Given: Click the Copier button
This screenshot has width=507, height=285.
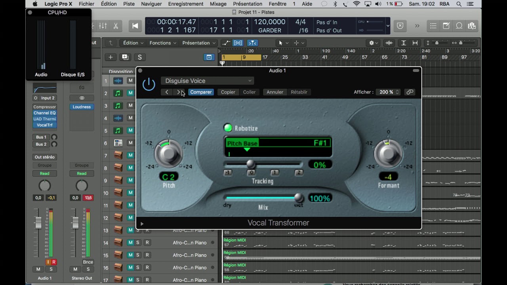Looking at the screenshot, I should [228, 92].
